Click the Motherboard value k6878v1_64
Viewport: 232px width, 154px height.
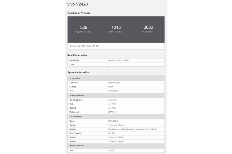(x=113, y=112)
